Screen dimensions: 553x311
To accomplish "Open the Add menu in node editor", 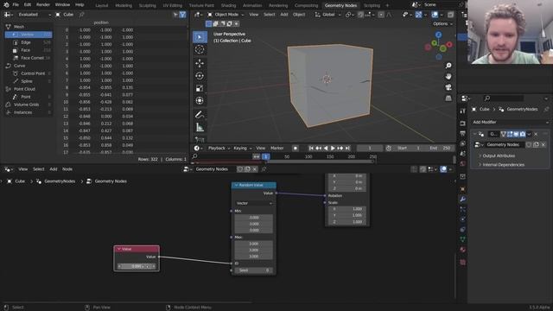I will click(x=54, y=169).
